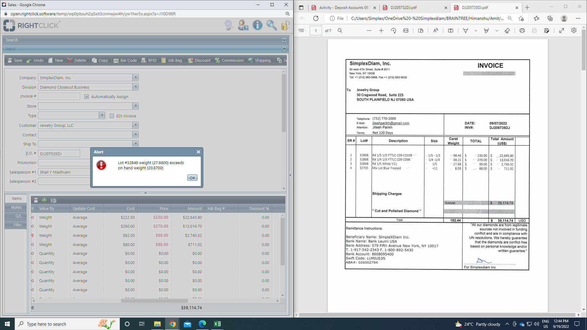Click the rotate icon in PDF toolbar
Image resolution: width=587 pixels, height=330 pixels.
393,31
